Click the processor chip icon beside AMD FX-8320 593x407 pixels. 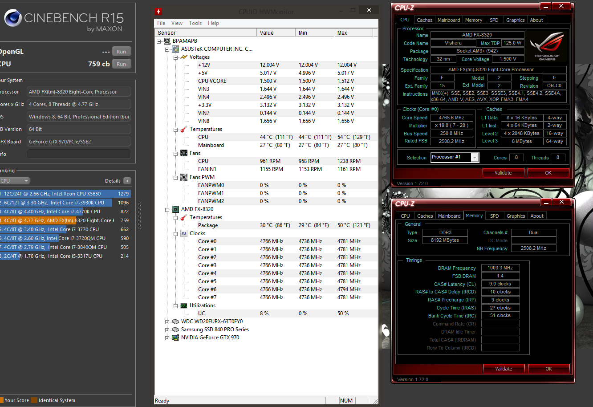tap(176, 209)
